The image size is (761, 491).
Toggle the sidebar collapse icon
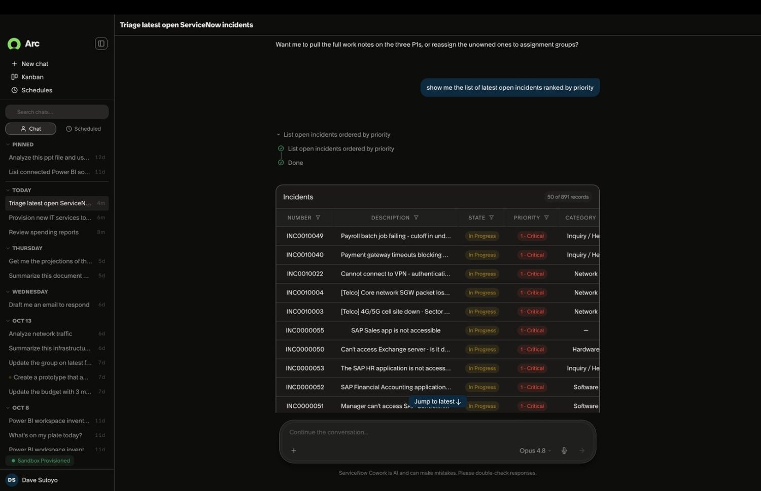pos(101,44)
